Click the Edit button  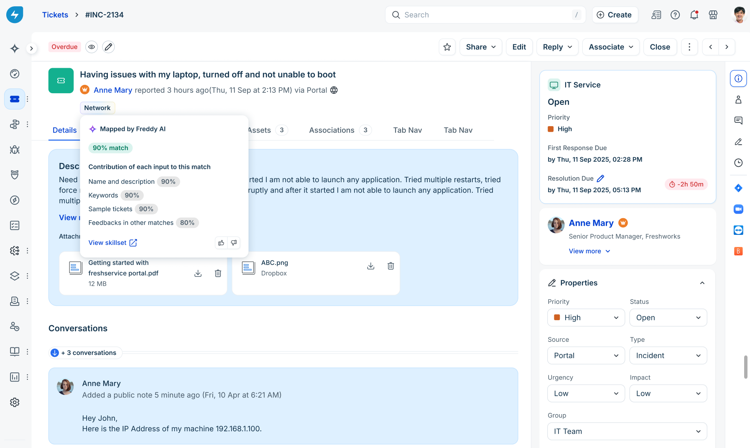(x=519, y=47)
